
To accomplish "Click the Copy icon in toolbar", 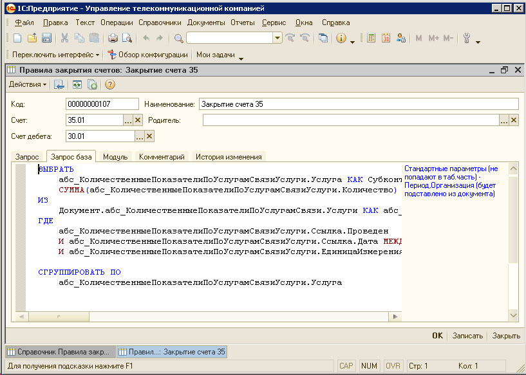I will 79,38.
